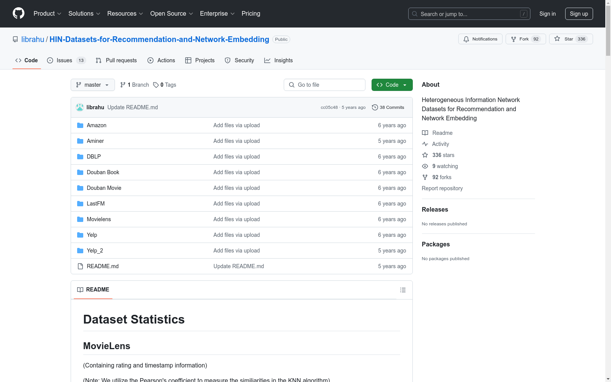Click the Aminer folder icon
Image resolution: width=611 pixels, height=382 pixels.
pyautogui.click(x=80, y=141)
